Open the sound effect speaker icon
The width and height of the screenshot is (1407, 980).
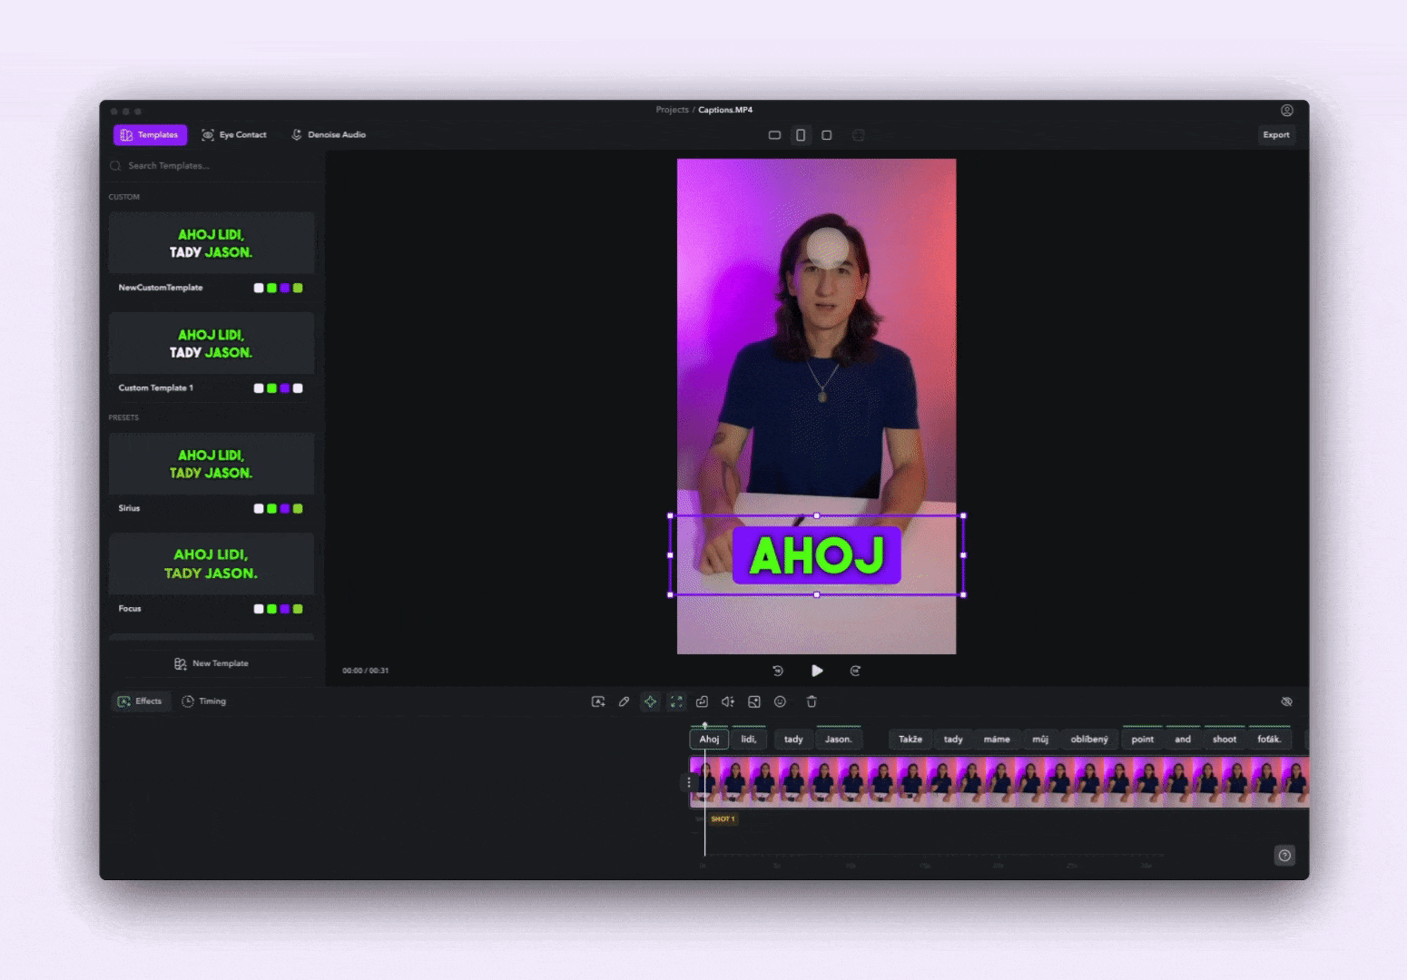click(728, 701)
